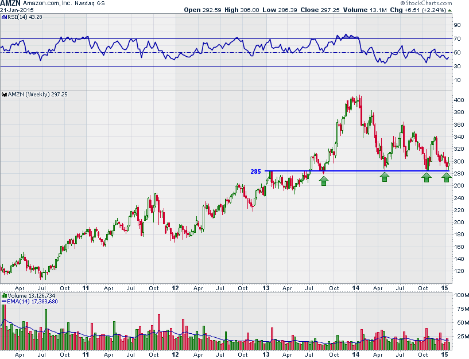This screenshot has width=469, height=359.
Task: Click year 11 label below volume panel
Action: [86, 355]
